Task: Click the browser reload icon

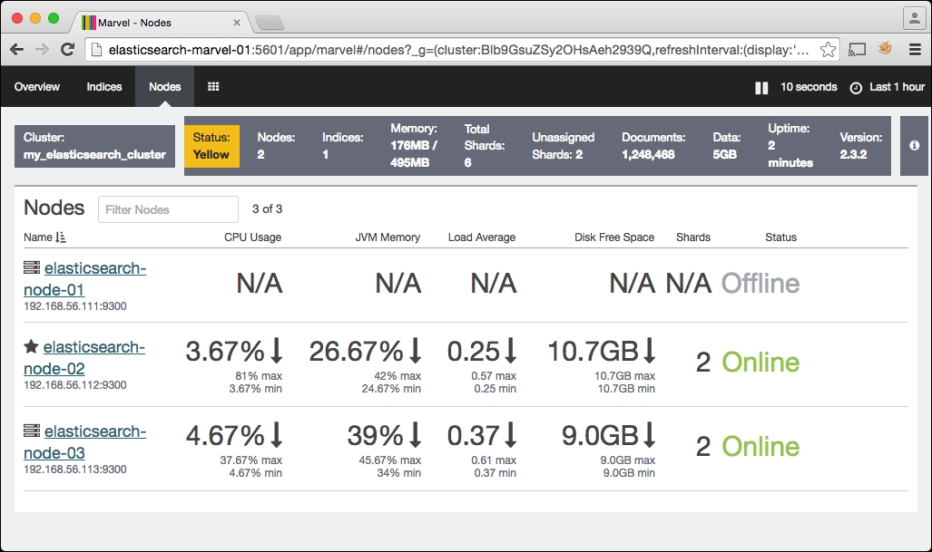Action: pyautogui.click(x=68, y=49)
